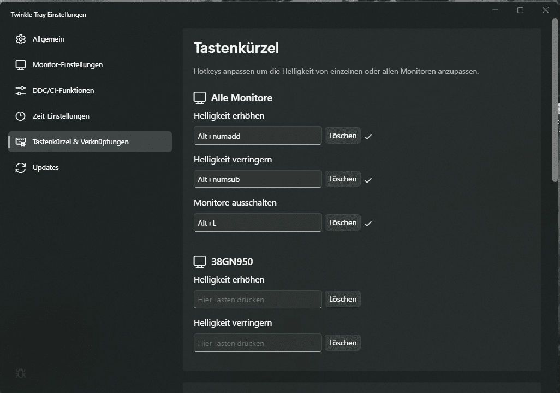Click the Zeit-Einstellungen clock icon
The width and height of the screenshot is (560, 393).
click(x=21, y=116)
